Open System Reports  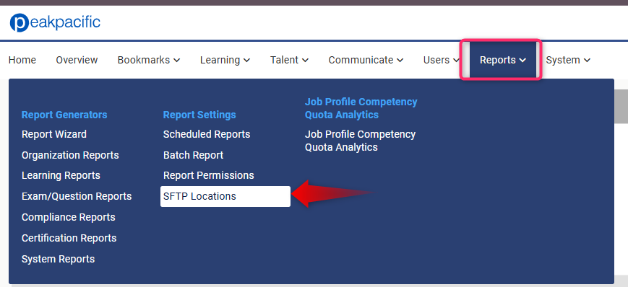[x=58, y=259]
